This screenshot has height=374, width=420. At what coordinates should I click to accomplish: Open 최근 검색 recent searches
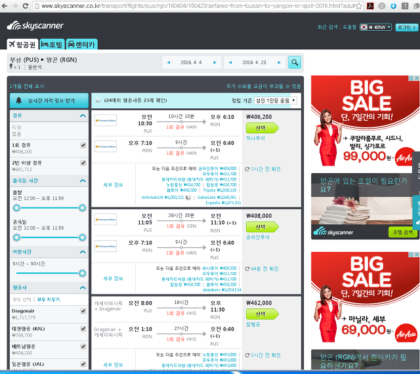[x=327, y=28]
